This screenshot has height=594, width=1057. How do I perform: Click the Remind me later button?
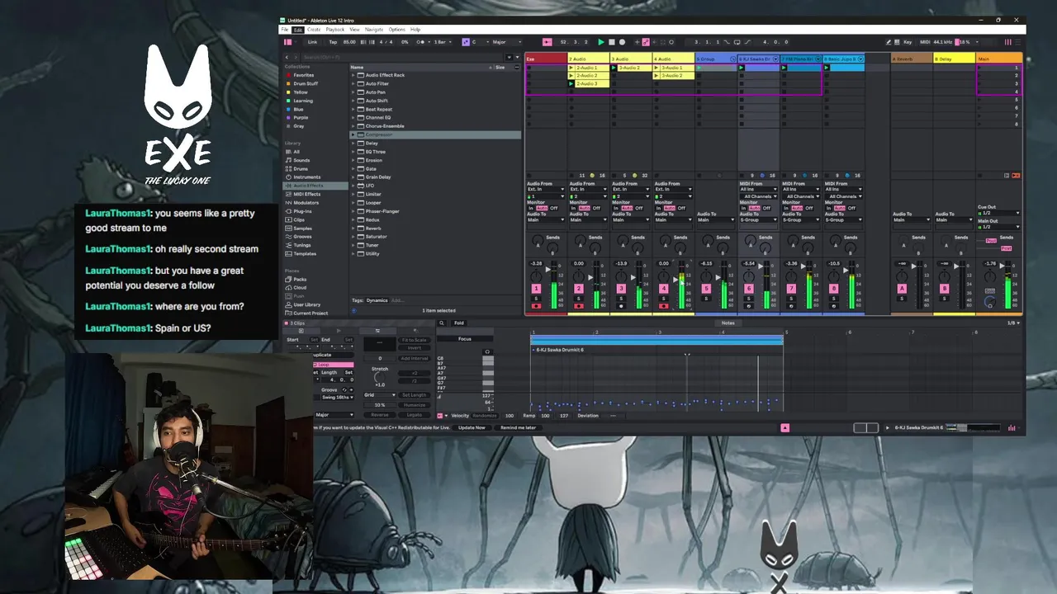pos(518,427)
